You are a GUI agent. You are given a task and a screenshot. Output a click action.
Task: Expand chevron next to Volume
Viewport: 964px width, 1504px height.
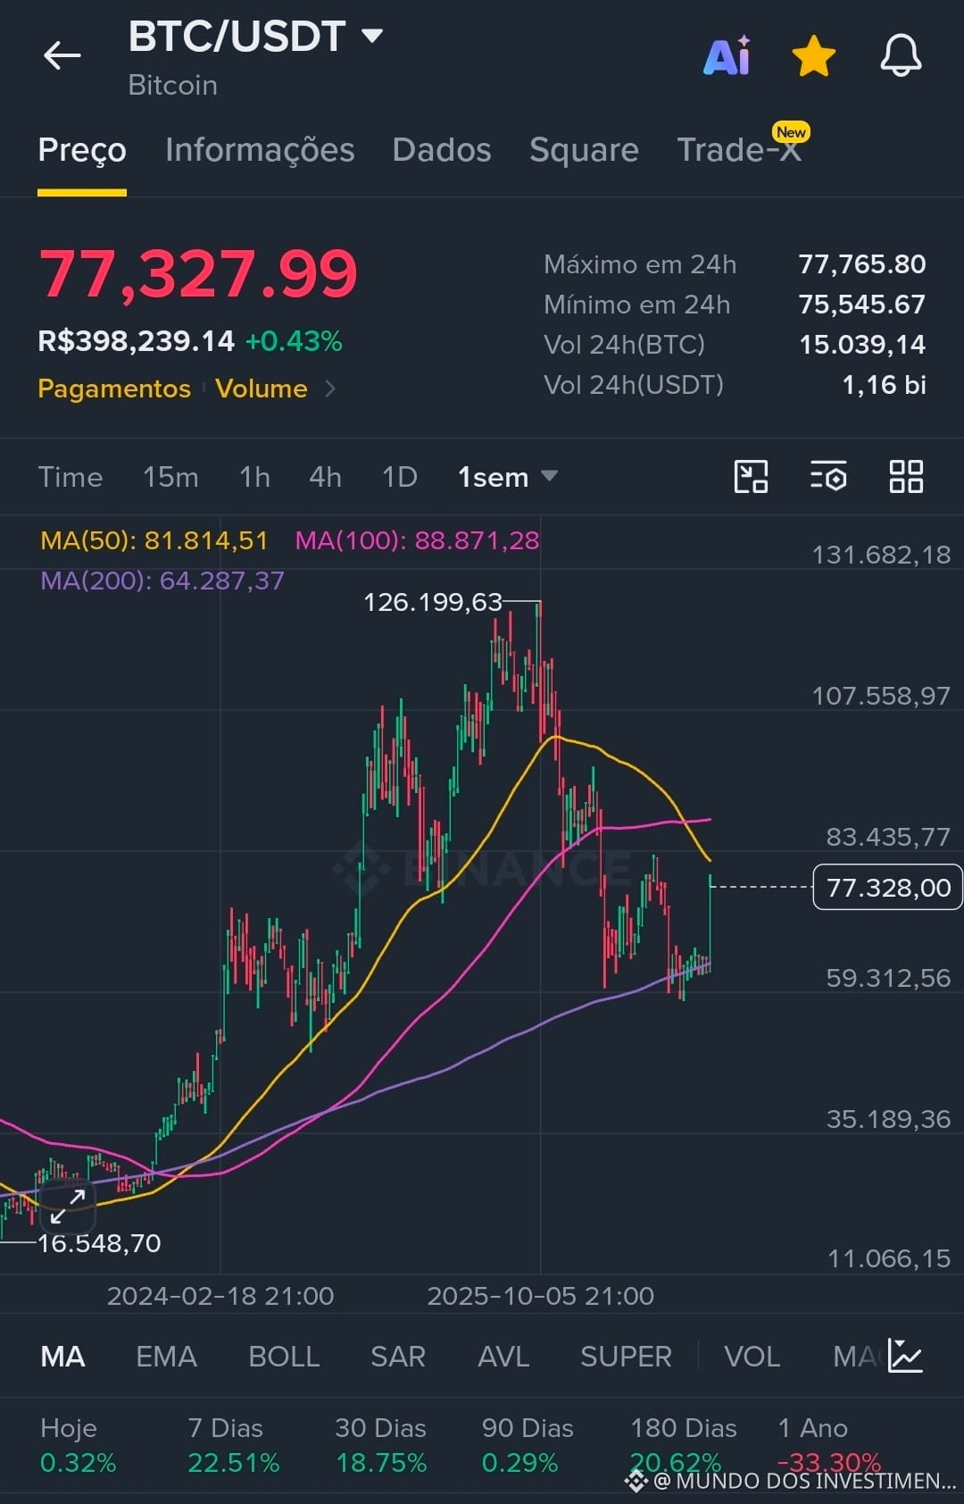(330, 389)
